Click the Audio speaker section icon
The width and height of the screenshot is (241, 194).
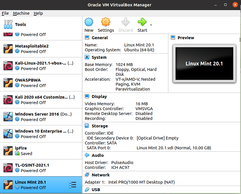pos(87,155)
